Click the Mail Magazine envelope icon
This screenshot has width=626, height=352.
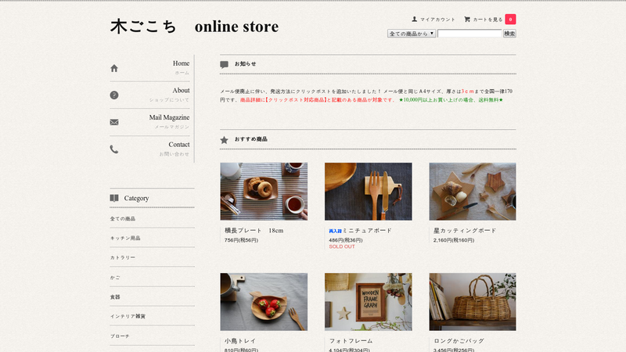pyautogui.click(x=114, y=122)
